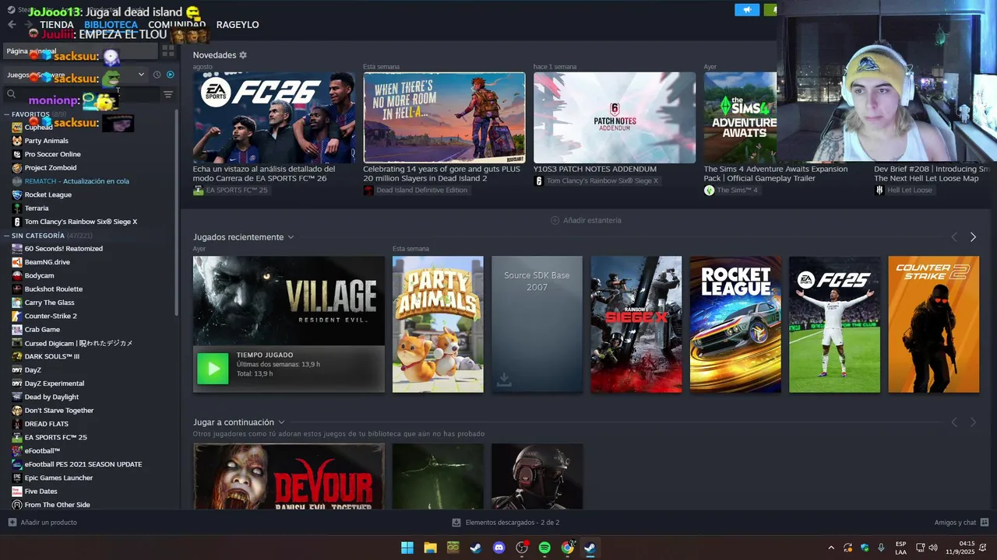This screenshot has height=560, width=997.
Task: Expand the Juegos y Software dropdown
Action: click(141, 75)
